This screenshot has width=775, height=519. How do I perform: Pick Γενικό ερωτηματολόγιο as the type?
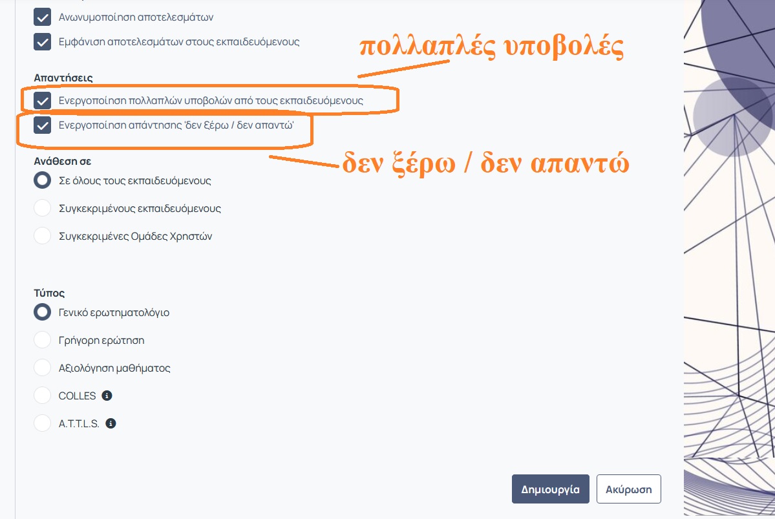pos(43,312)
